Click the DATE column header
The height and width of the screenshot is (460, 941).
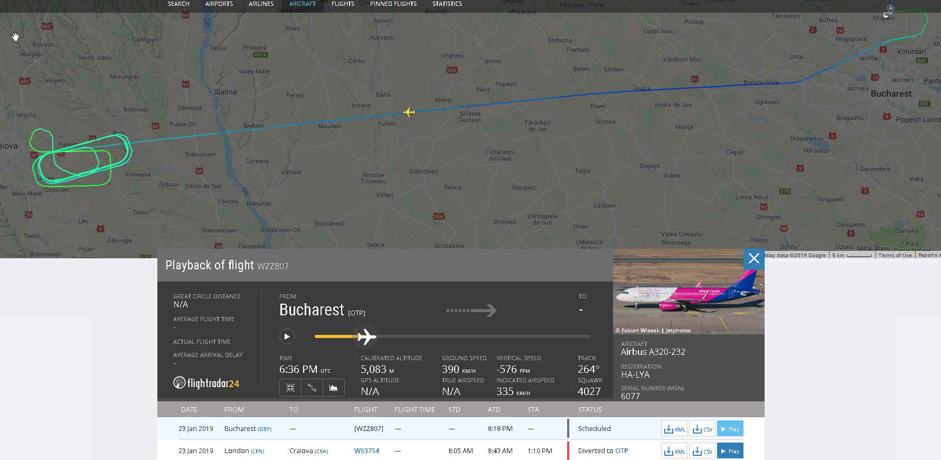189,410
